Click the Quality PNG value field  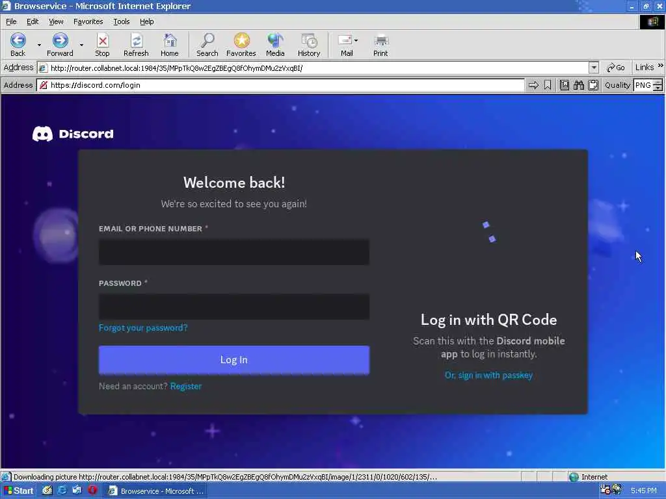(x=643, y=85)
